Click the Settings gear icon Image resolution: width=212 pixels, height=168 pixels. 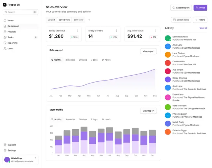coord(5,150)
